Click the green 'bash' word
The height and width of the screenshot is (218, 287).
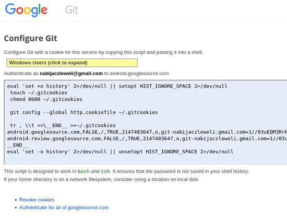[83, 172]
